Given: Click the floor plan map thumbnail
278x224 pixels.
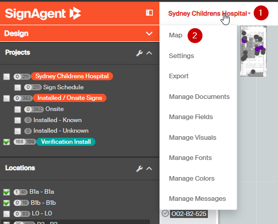Looking at the screenshot, I should click(253, 51).
